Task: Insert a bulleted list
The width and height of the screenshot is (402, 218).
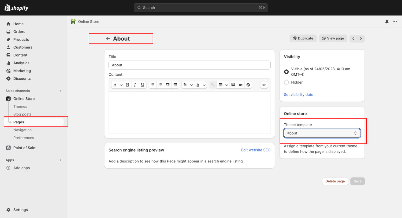Action: 153,85
